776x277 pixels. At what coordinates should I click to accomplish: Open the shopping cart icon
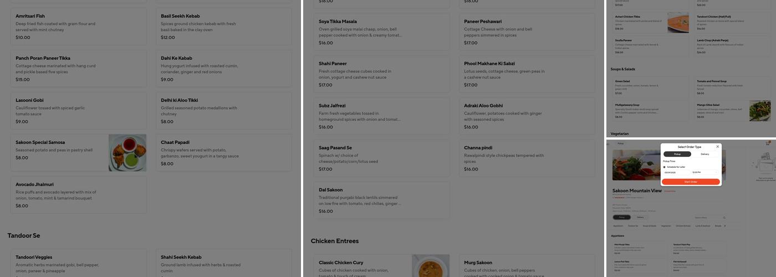coord(768,143)
